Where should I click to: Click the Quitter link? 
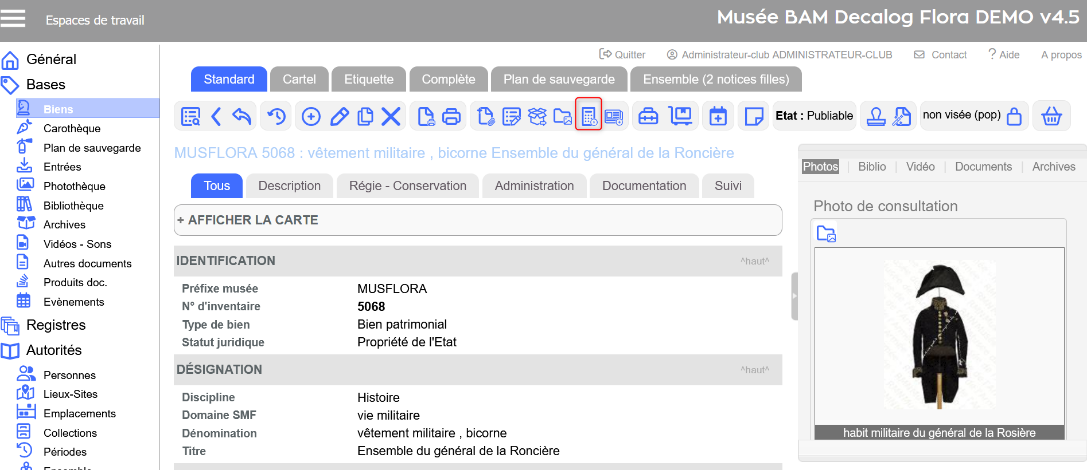(623, 55)
